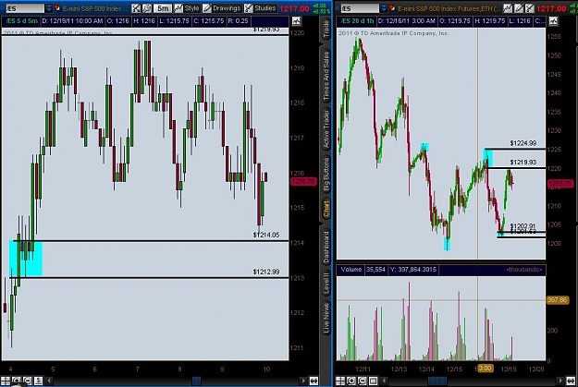Click the zoom in icon below right chart
The image size is (578, 387).
coord(351,381)
